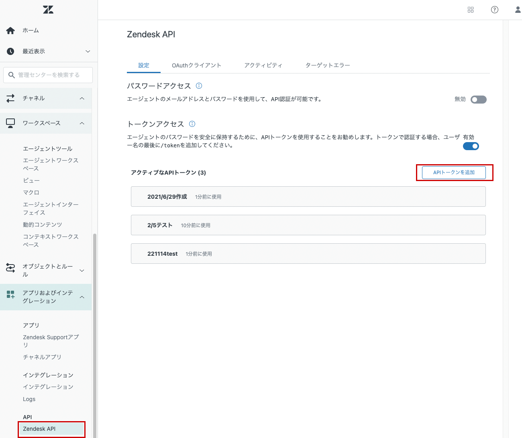Collapse the チャネル section chevron
This screenshot has width=522, height=438.
tap(82, 98)
